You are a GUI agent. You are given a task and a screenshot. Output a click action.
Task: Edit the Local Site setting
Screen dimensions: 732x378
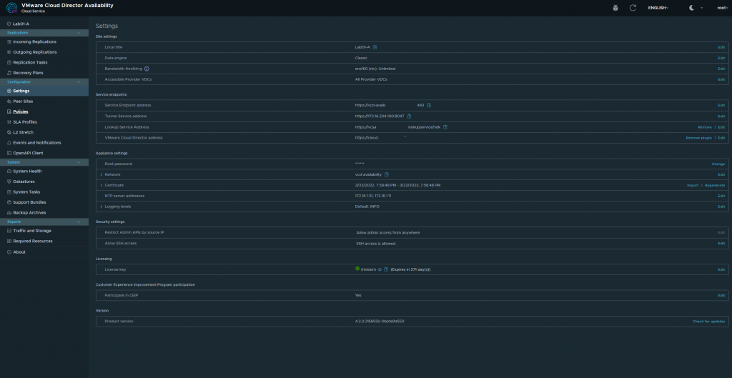(721, 48)
